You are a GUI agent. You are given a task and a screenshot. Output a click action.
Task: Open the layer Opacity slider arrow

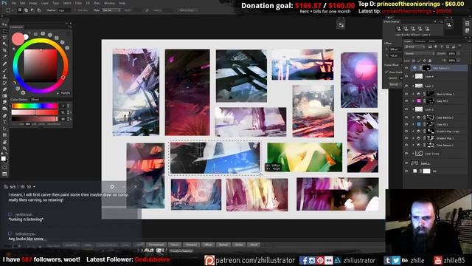[458, 54]
